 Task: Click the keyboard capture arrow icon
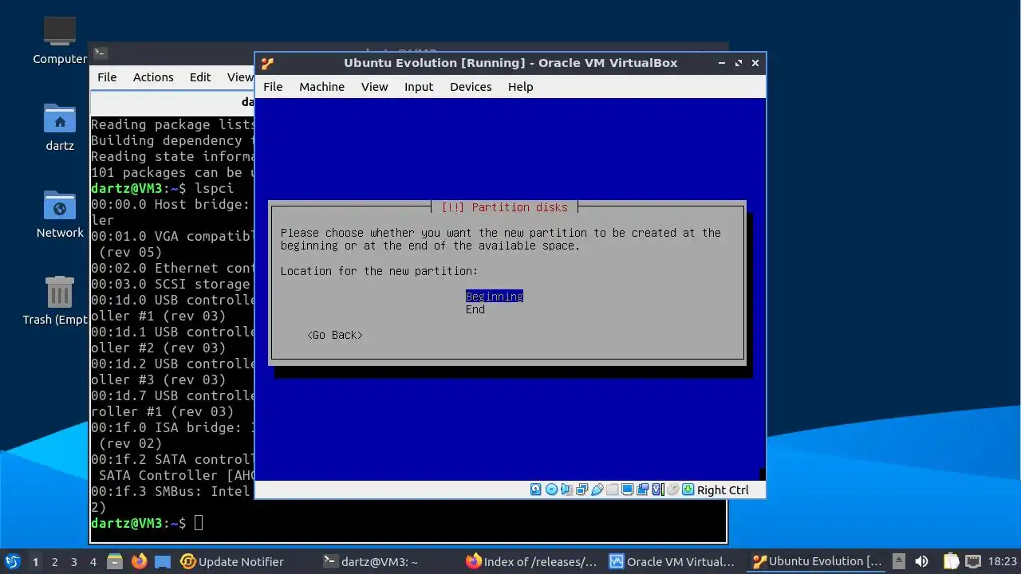(688, 489)
